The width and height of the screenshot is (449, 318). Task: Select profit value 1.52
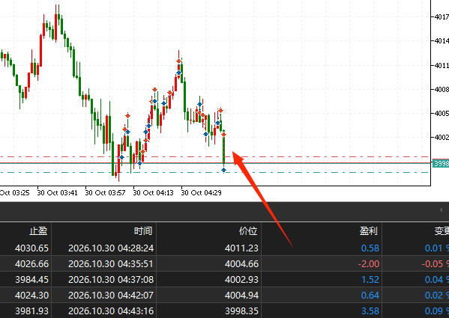tap(370, 279)
